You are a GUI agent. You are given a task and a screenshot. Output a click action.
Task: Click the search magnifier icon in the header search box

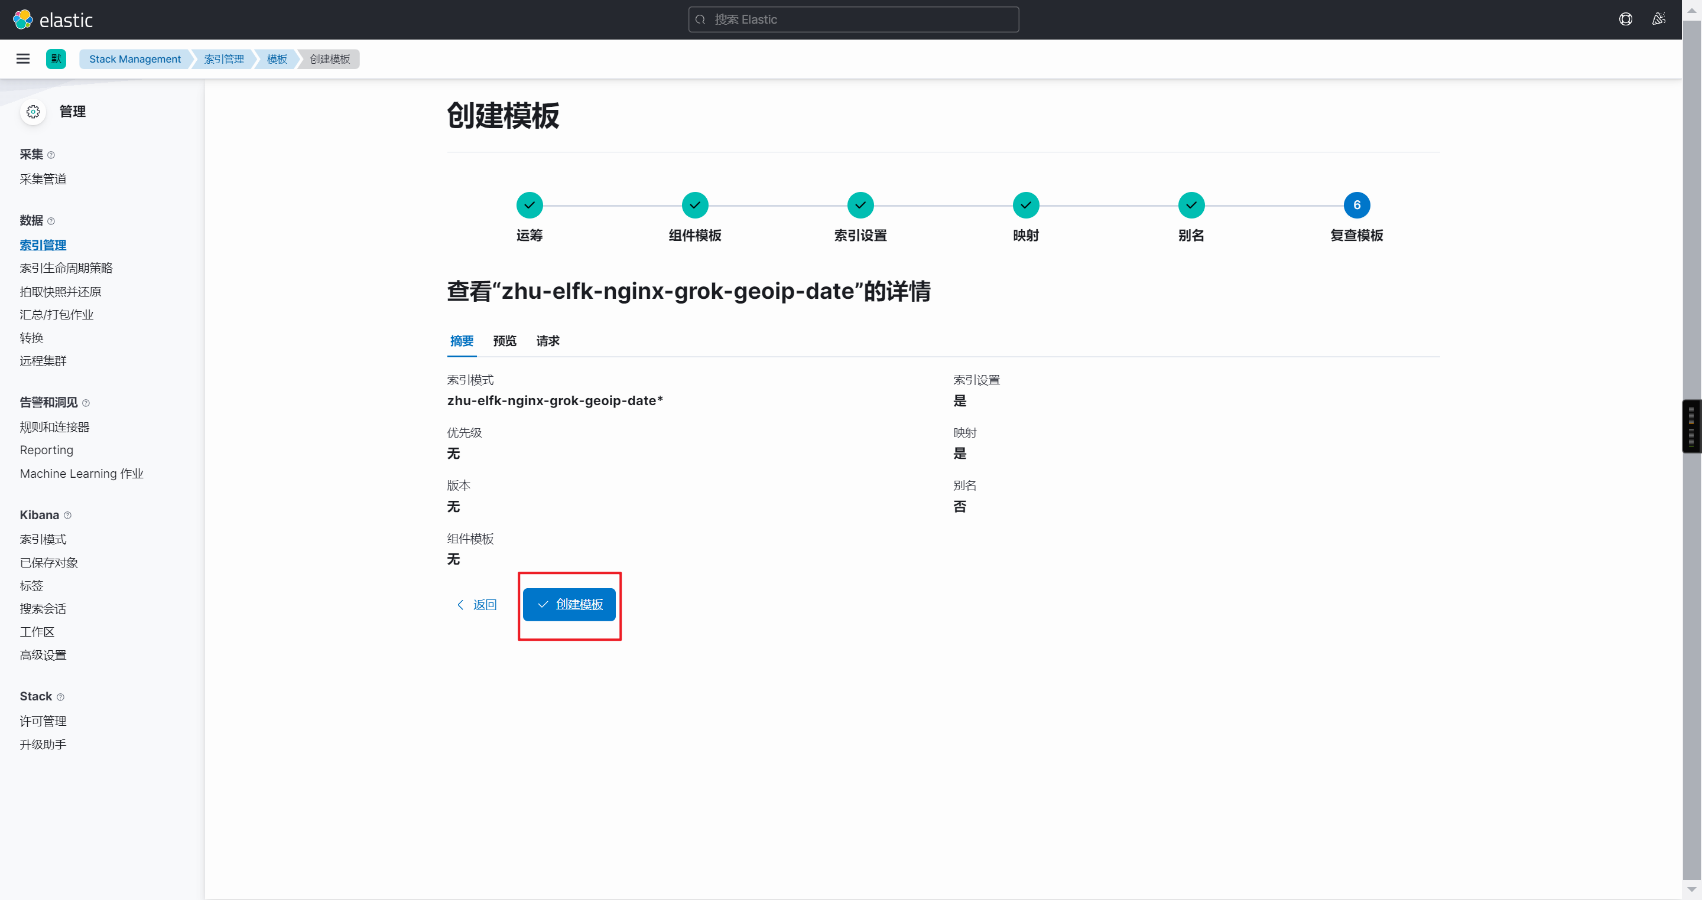point(700,20)
